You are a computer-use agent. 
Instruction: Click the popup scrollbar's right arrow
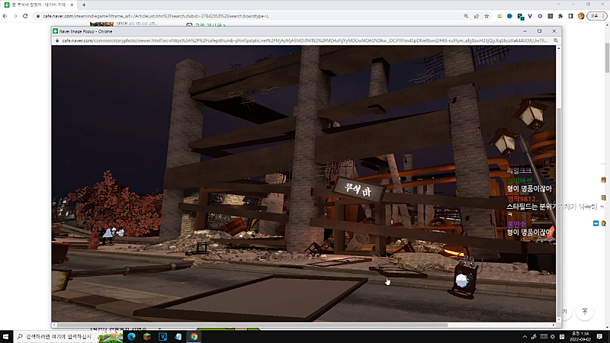click(x=554, y=325)
